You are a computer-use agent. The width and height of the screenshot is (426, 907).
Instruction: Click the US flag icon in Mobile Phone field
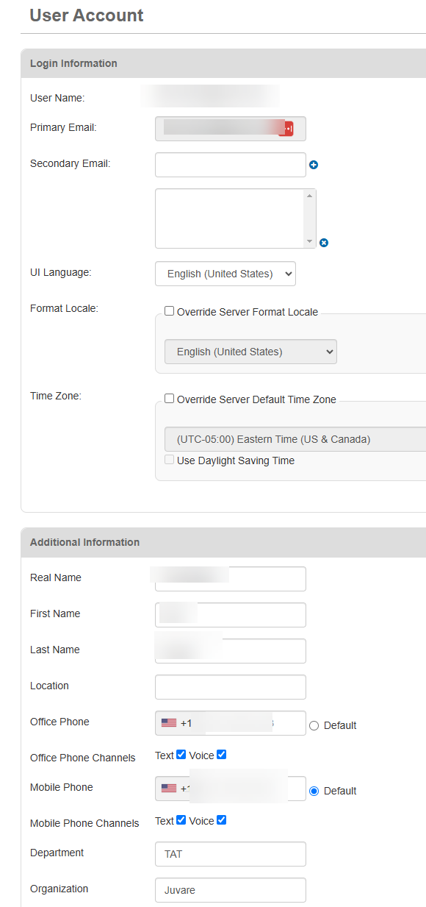(x=167, y=788)
